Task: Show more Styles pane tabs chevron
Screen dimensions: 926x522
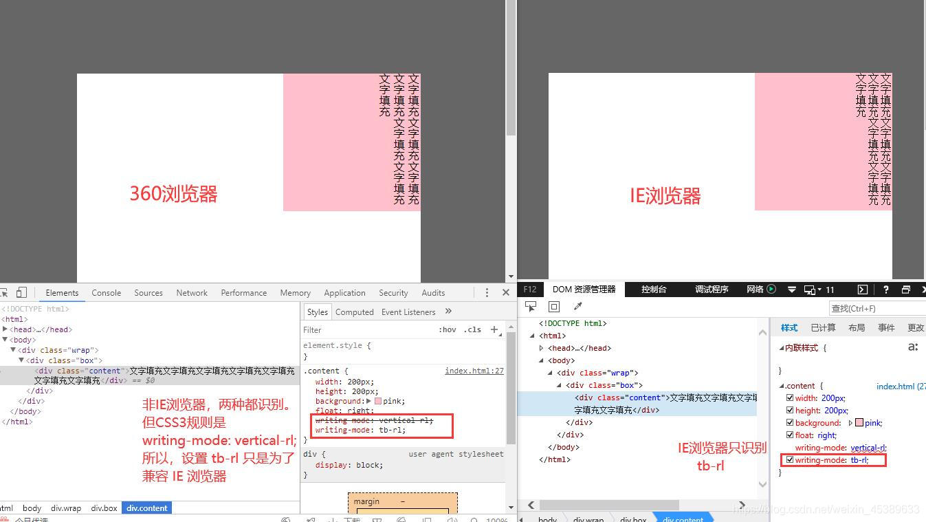Action: 449,312
